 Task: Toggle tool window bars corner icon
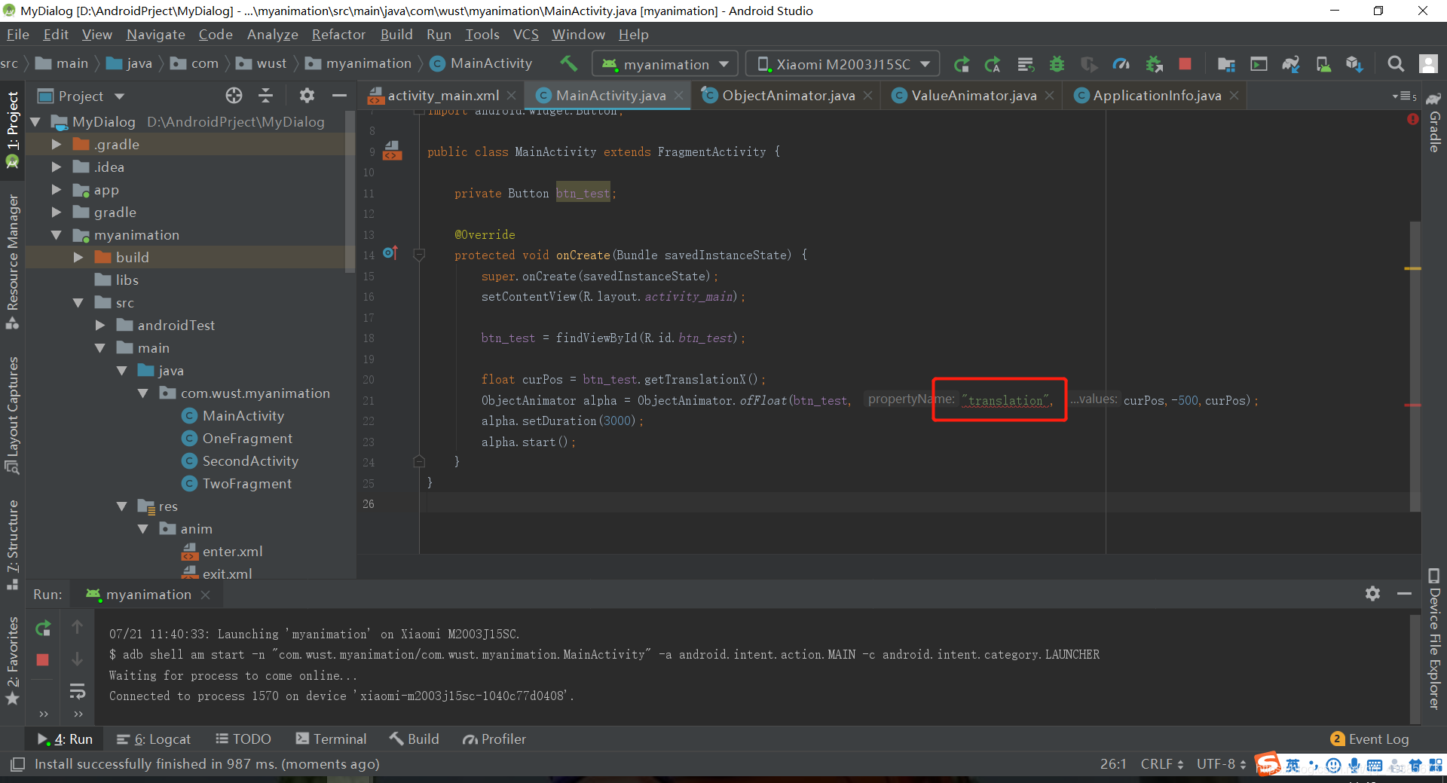point(18,764)
